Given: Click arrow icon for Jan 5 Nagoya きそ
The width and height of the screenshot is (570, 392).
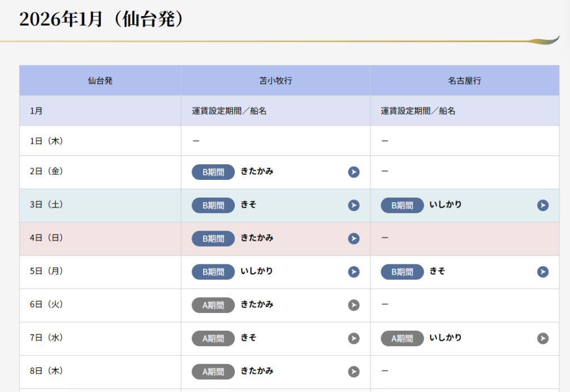Looking at the screenshot, I should click(x=543, y=272).
